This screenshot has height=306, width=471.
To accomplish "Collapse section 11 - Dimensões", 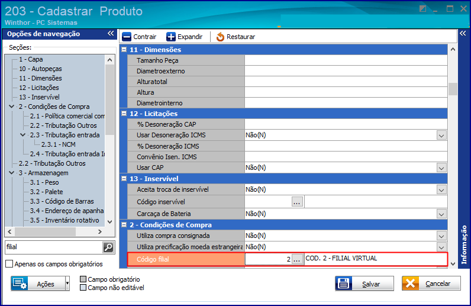I will pyautogui.click(x=124, y=50).
